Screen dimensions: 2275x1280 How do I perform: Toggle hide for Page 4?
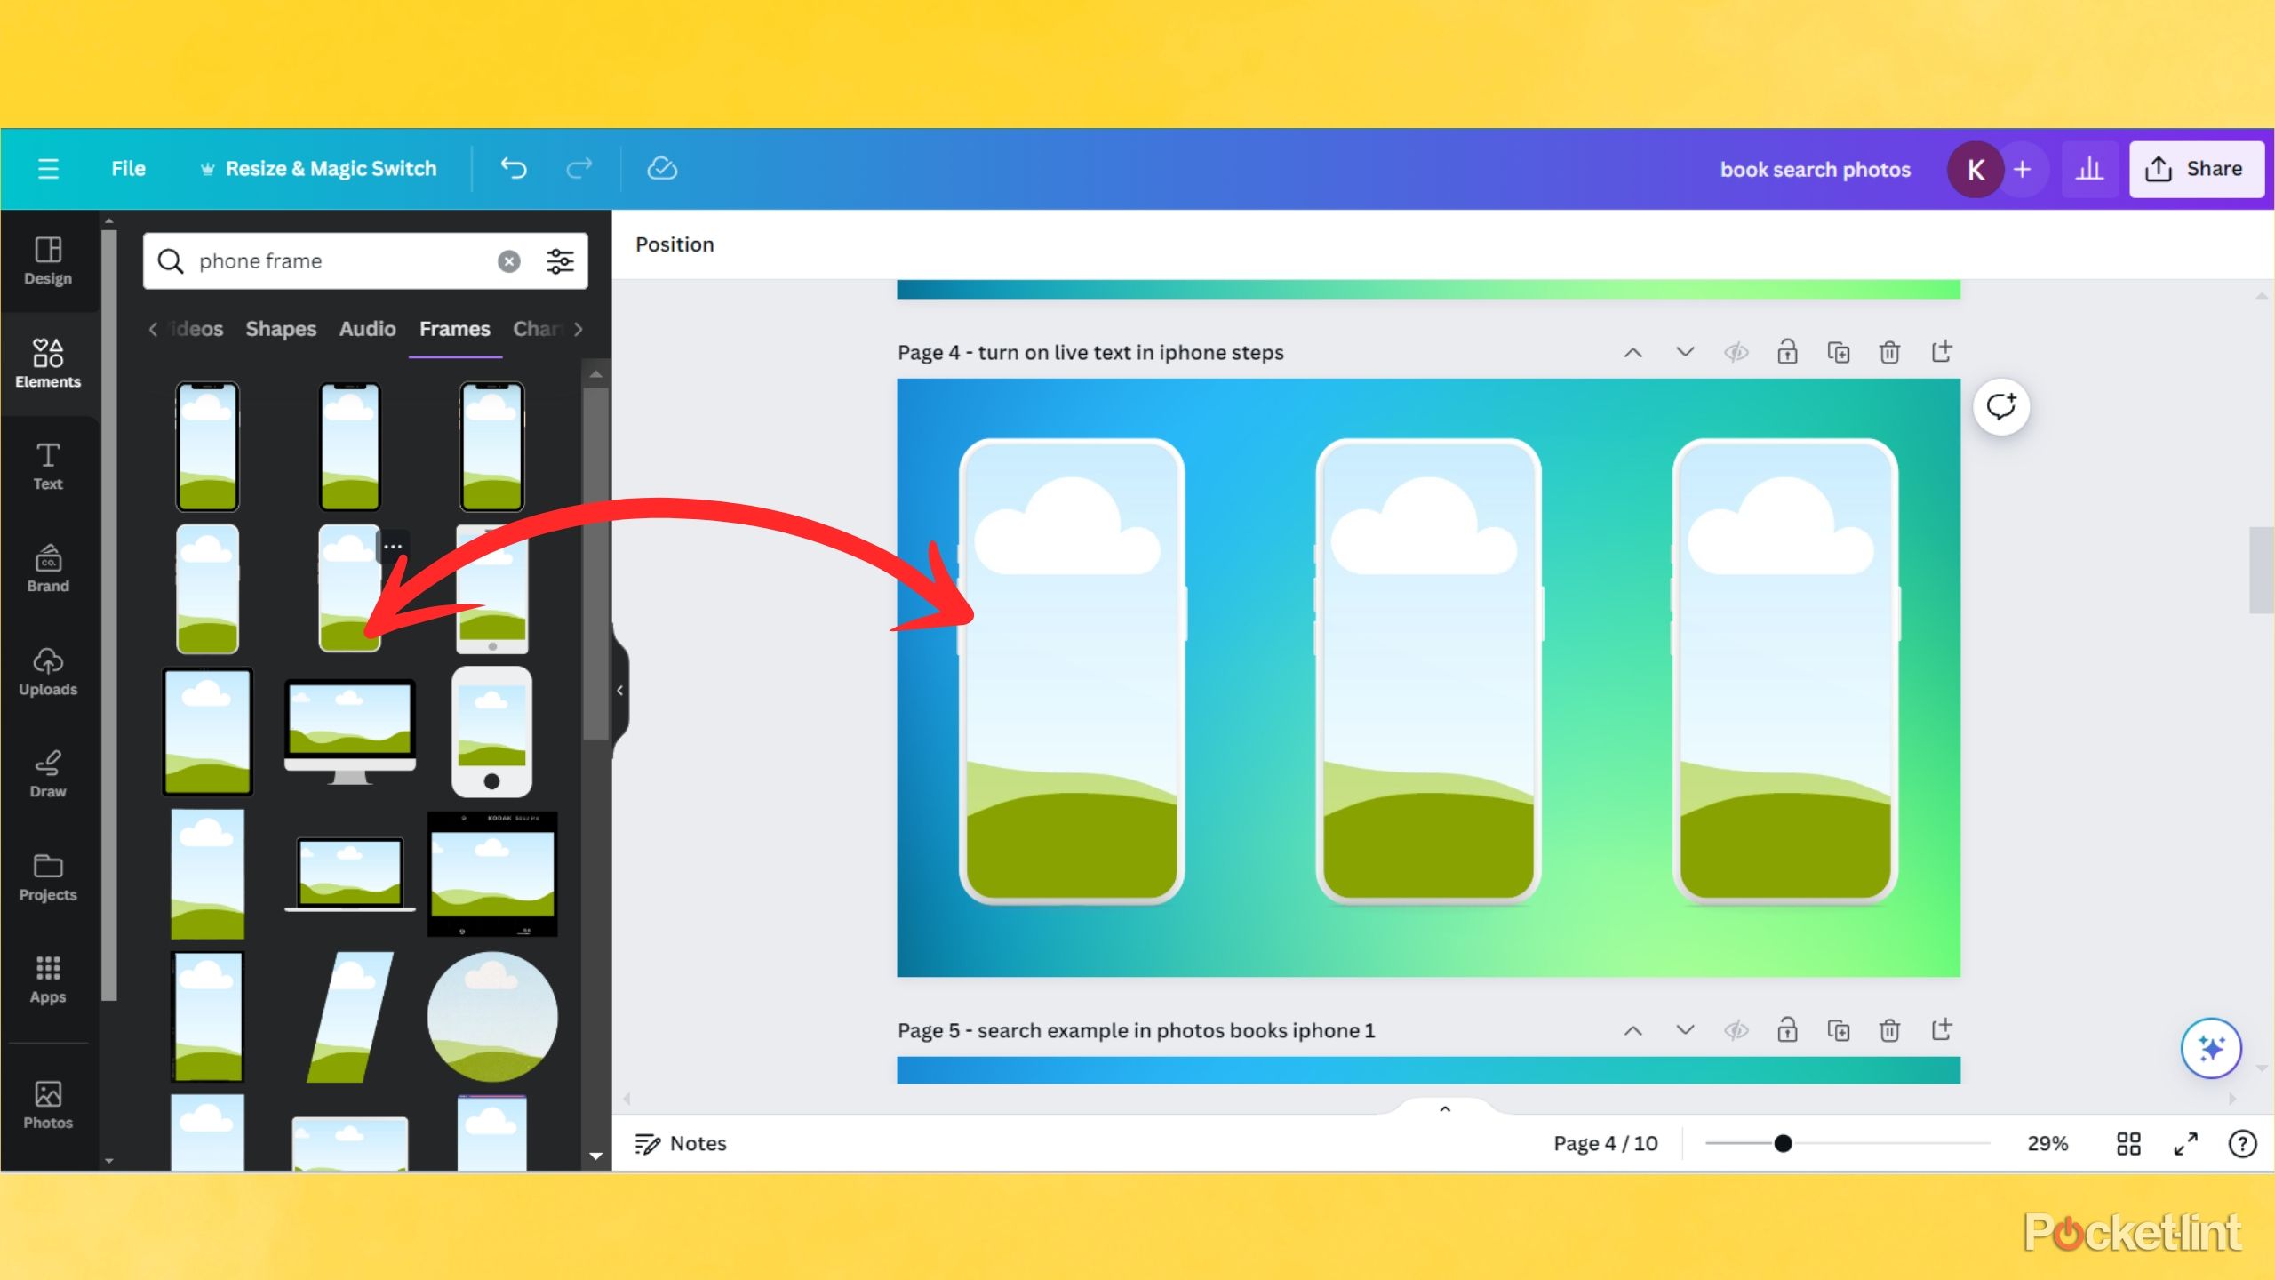coord(1736,352)
